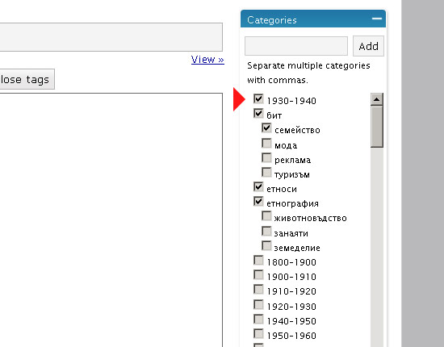Tick the туризъм checkbox

[266, 173]
